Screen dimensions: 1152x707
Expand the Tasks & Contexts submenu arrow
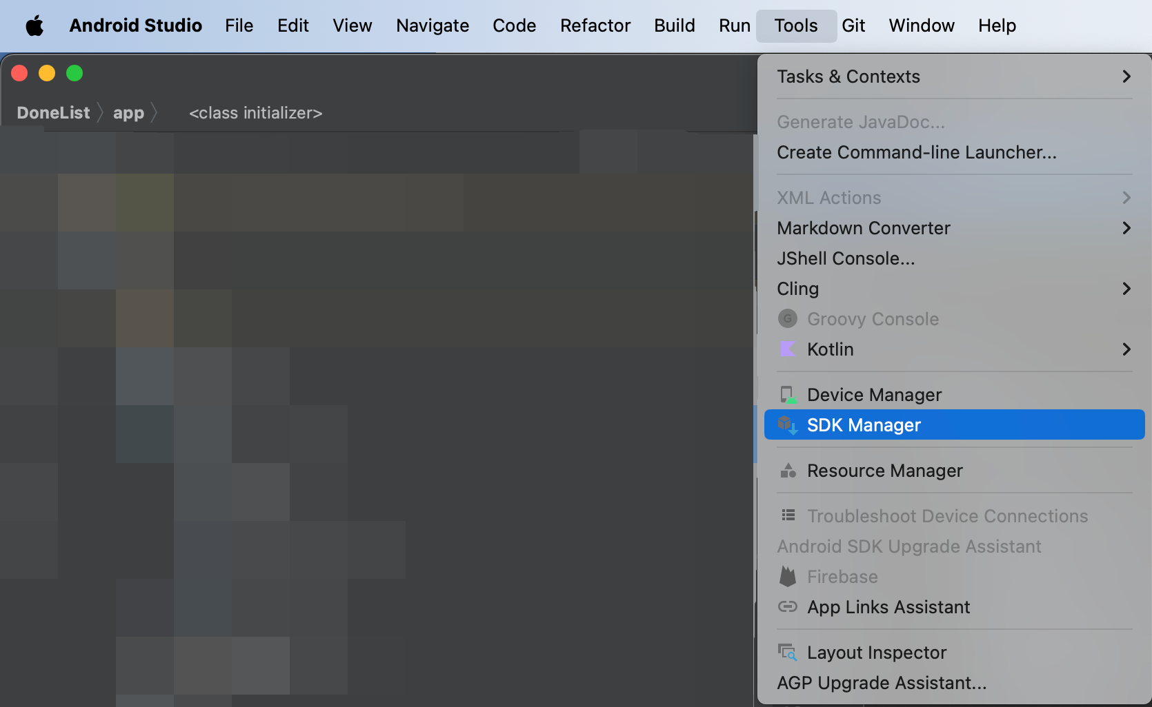click(1126, 76)
